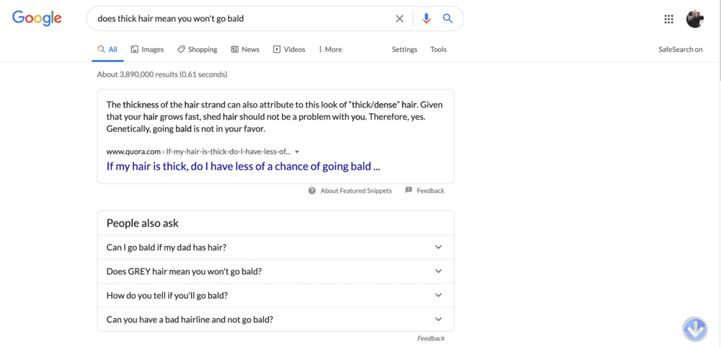Expand "How do you tell if you'll go bald?"

pyautogui.click(x=275, y=295)
